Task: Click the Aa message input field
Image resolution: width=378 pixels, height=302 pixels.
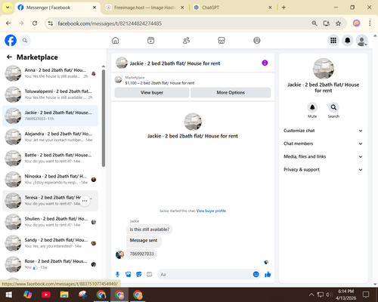Action: coord(206,274)
